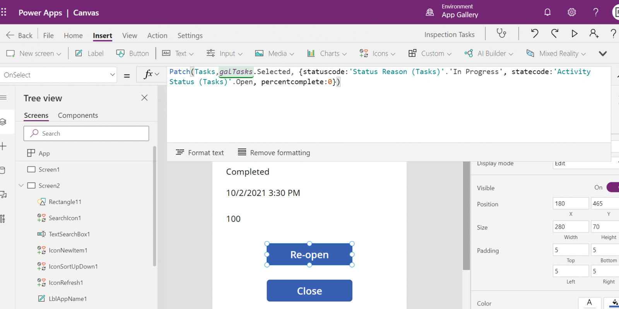Click the Position X field
The image size is (619, 309).
coord(571,204)
